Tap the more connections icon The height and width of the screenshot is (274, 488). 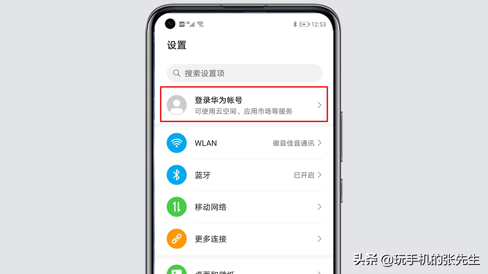tap(177, 238)
